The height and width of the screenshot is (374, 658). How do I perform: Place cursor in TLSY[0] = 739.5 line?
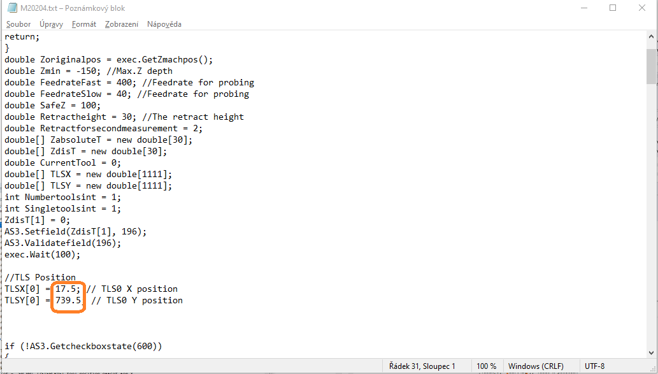(94, 300)
